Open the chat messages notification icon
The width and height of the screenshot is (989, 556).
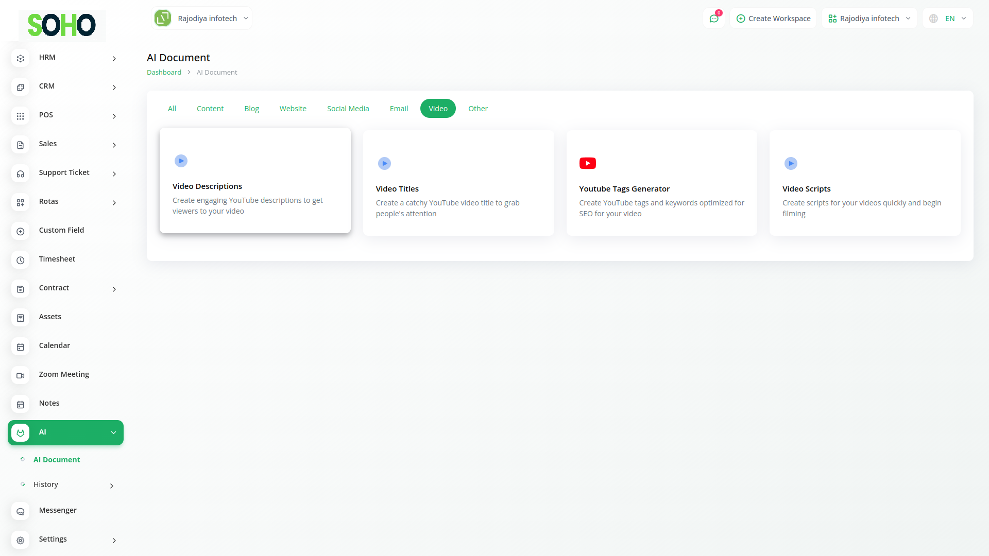point(714,19)
